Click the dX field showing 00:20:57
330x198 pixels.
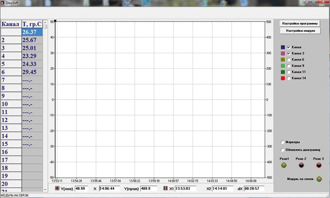pos(254,189)
